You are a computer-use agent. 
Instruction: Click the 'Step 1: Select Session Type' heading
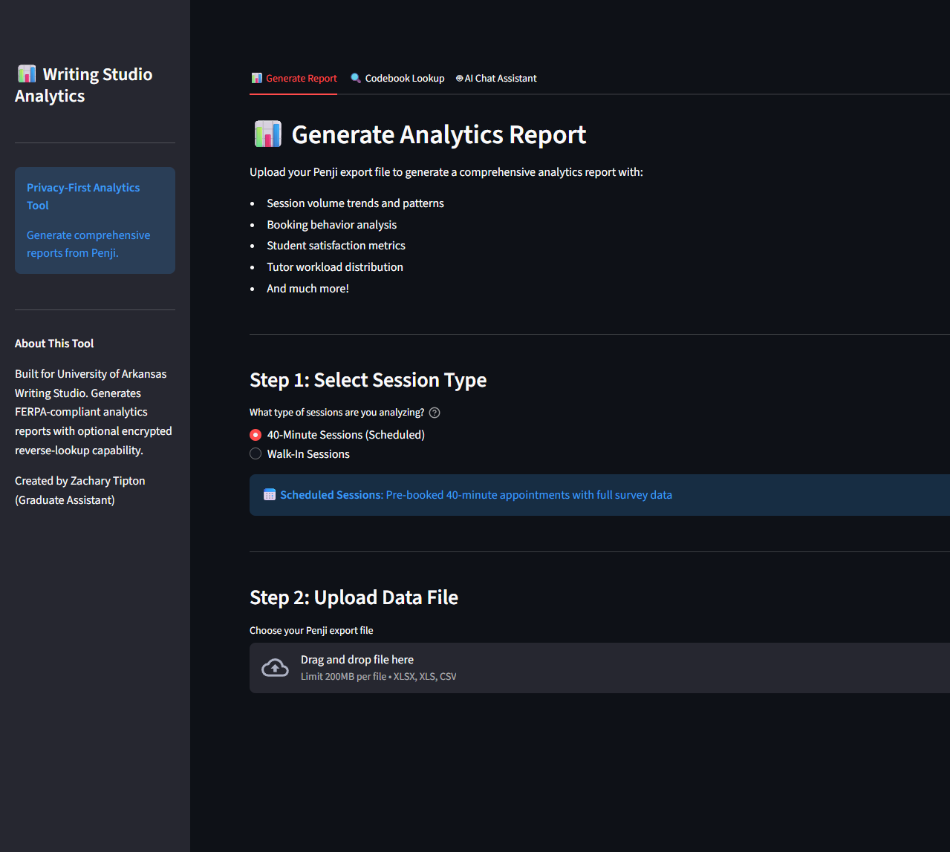368,380
